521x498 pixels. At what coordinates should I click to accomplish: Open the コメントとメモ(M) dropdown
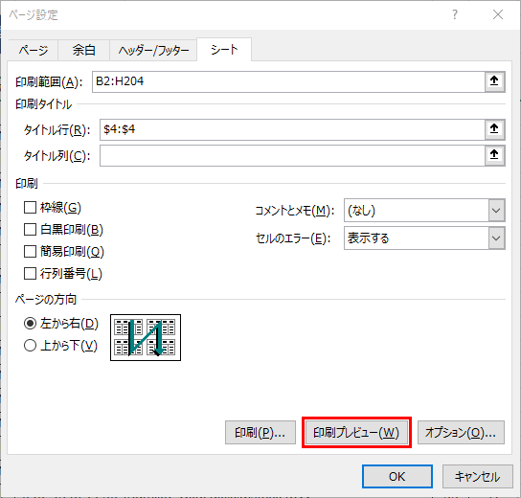click(x=424, y=211)
